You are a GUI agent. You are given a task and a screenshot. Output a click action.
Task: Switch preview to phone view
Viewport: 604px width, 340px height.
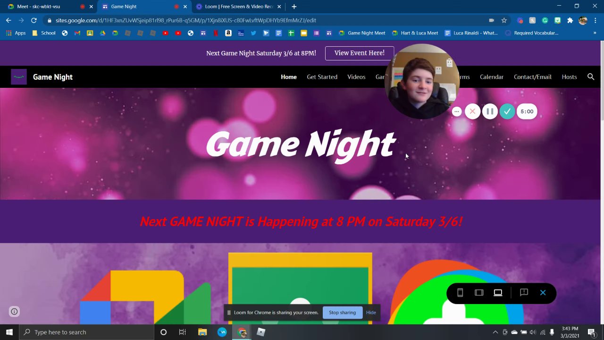pyautogui.click(x=460, y=293)
